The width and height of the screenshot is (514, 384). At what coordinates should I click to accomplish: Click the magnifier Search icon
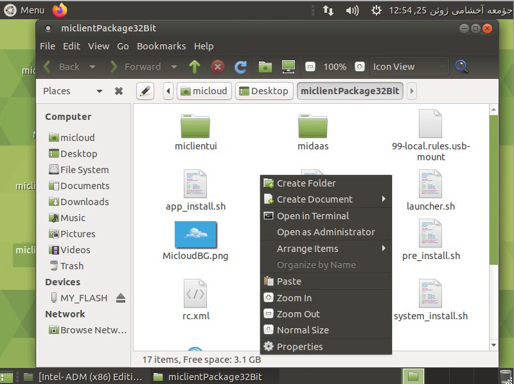461,67
